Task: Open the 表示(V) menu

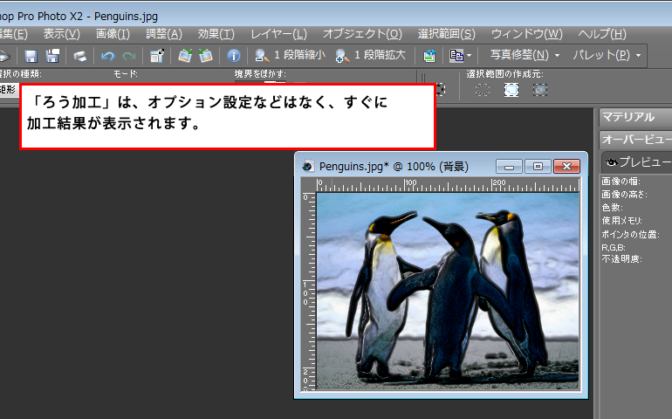Action: click(x=62, y=34)
